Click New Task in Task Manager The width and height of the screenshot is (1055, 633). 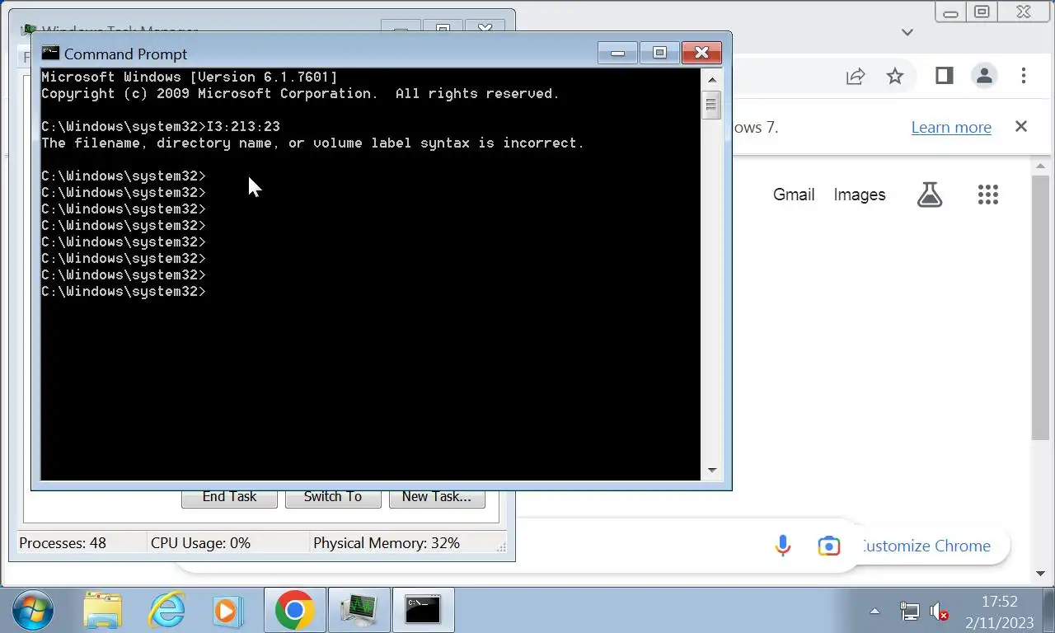click(437, 497)
